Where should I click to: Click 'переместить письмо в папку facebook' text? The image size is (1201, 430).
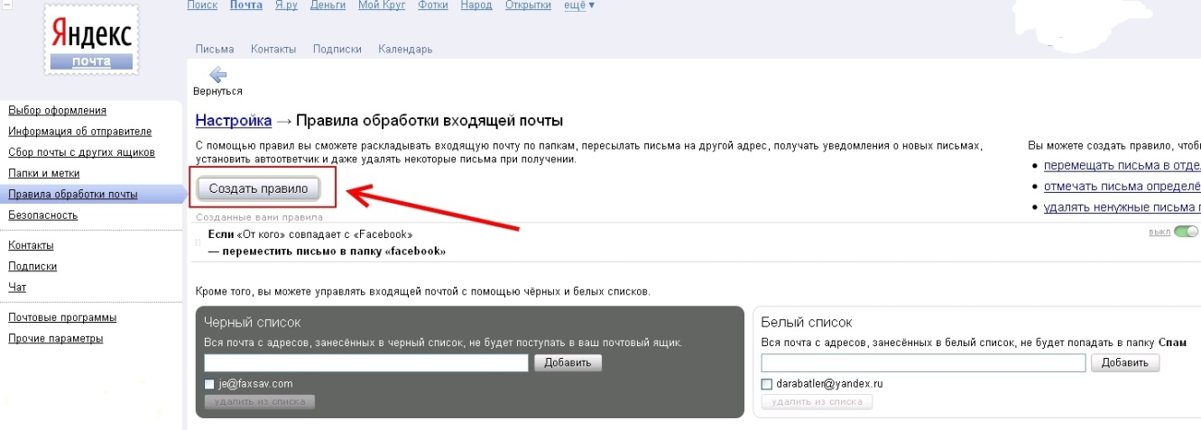coord(327,251)
